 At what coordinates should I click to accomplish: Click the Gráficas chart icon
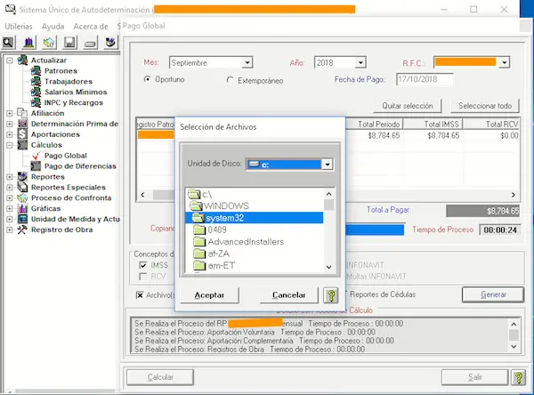pyautogui.click(x=22, y=208)
